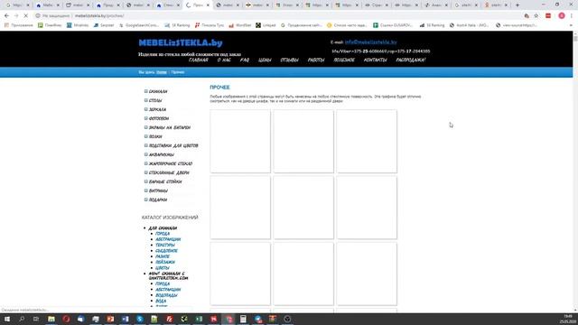The height and width of the screenshot is (325, 578).
Task: Open the Подставки для цветов category
Action: (173, 145)
